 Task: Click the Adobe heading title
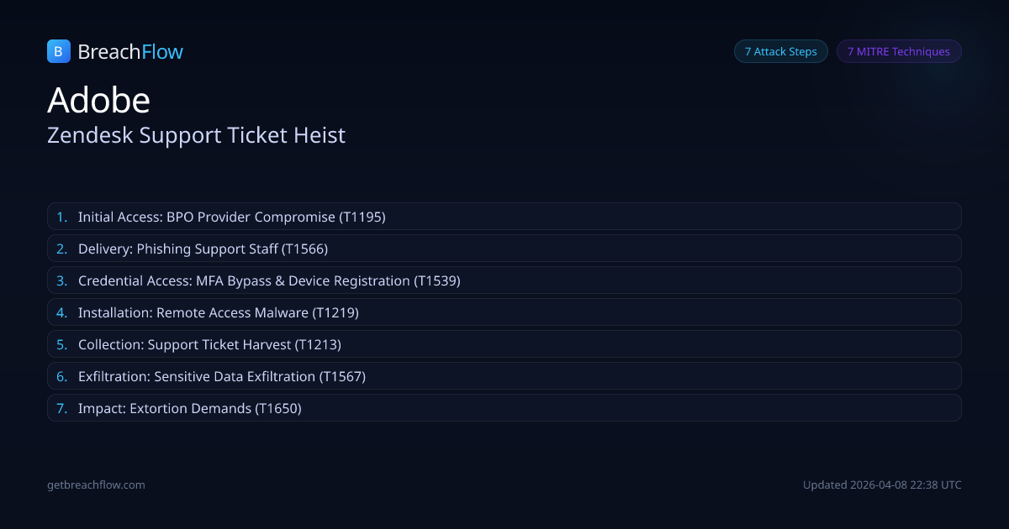pos(99,101)
